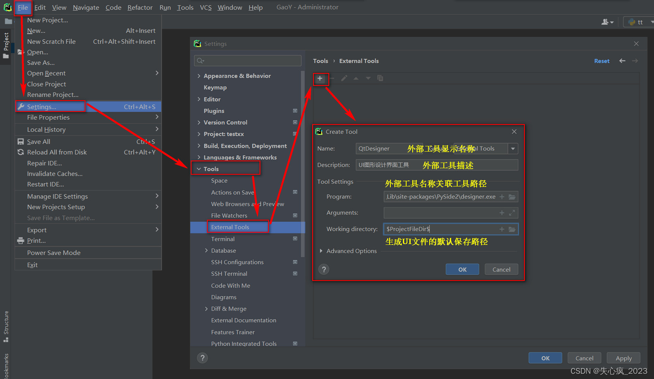
Task: Click the edit tool pencil icon
Action: pos(344,78)
